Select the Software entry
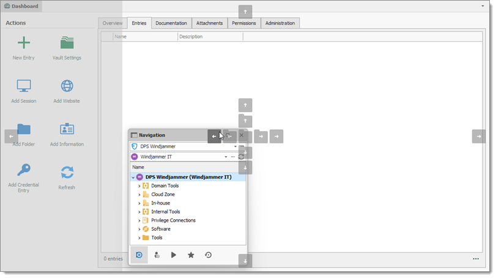The width and height of the screenshot is (496, 278). pos(161,229)
